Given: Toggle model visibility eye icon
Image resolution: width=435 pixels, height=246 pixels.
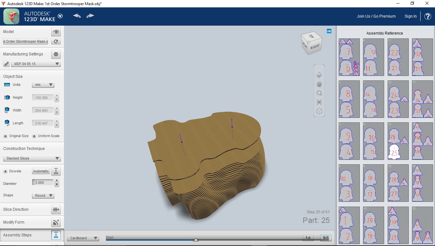Looking at the screenshot, I should point(56,32).
